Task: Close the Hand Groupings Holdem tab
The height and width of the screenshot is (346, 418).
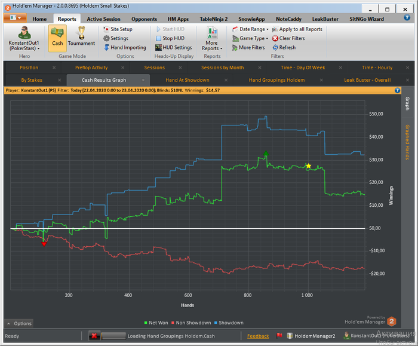Action: (321, 80)
